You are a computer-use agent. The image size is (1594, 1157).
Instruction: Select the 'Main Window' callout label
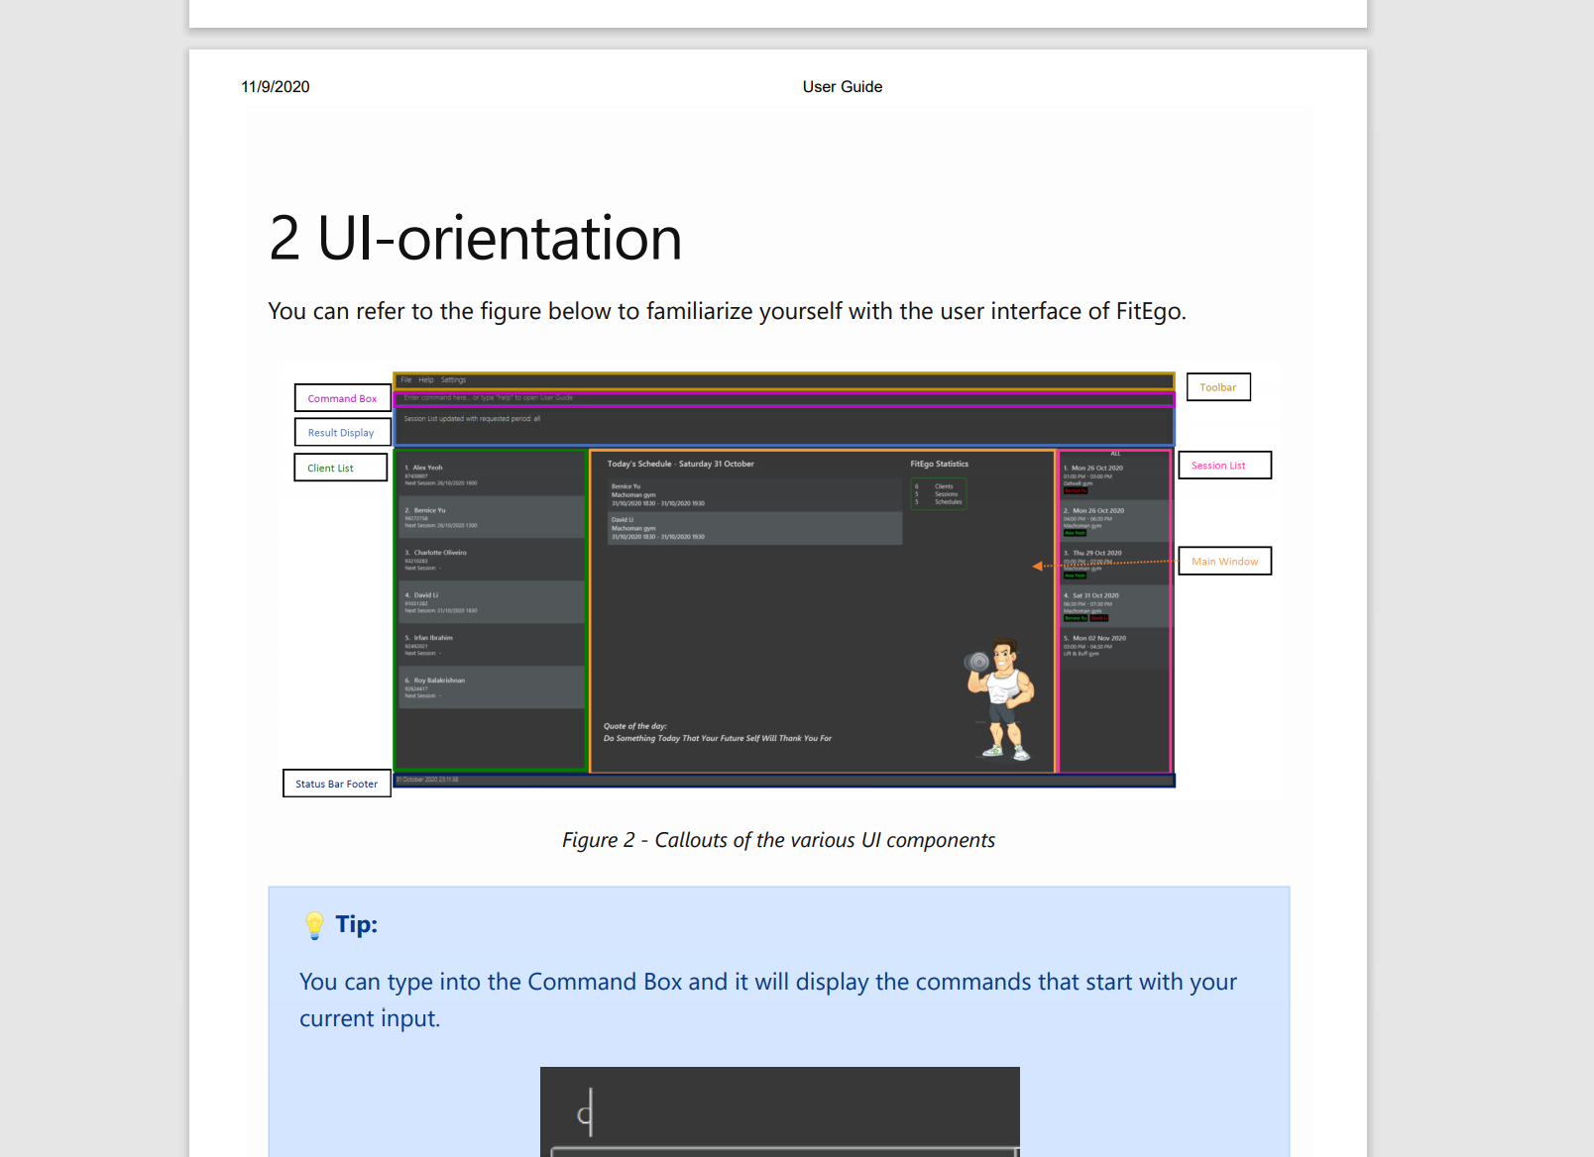coord(1224,562)
